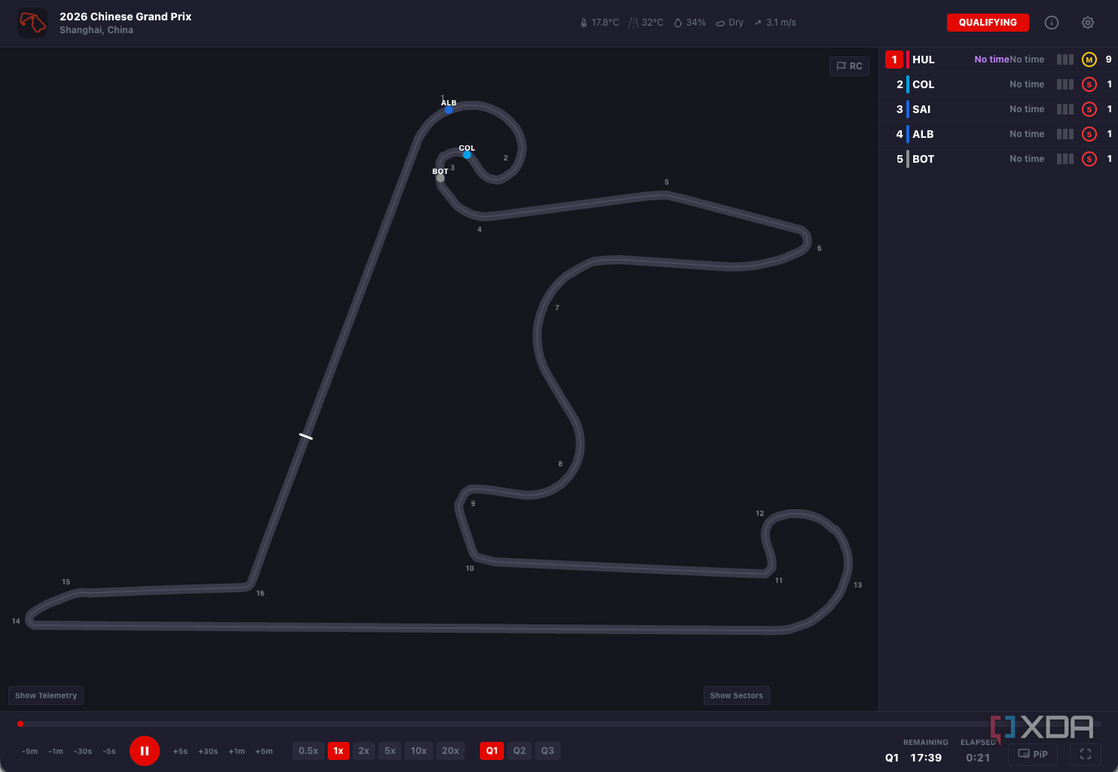Rewind five seconds with -5s
The image size is (1118, 772).
pos(109,751)
